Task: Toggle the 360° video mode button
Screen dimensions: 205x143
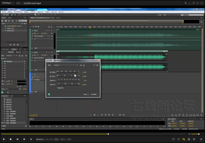Action: pos(173,139)
